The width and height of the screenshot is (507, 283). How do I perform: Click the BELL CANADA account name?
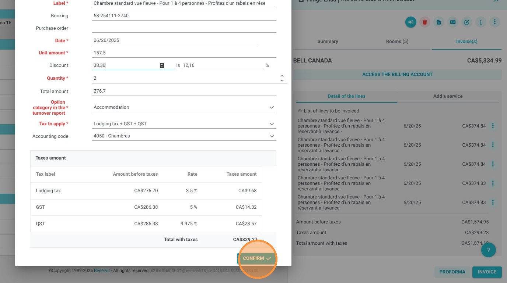tap(312, 61)
